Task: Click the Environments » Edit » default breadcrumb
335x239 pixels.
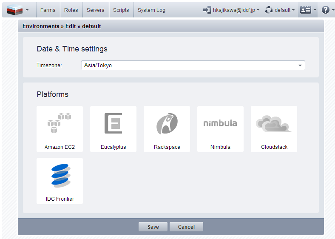Action: (62, 26)
